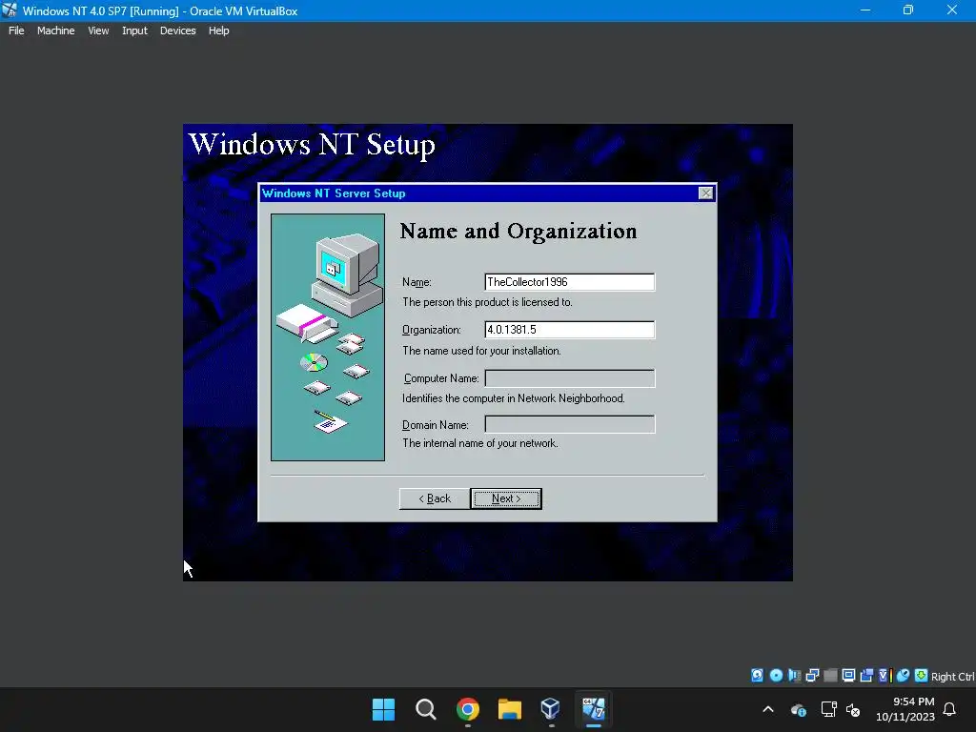976x732 pixels.
Task: Click the keyboard capture green arrow icon
Action: point(921,676)
